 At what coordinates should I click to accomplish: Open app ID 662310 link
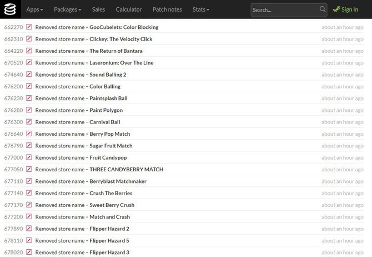[x=13, y=39]
